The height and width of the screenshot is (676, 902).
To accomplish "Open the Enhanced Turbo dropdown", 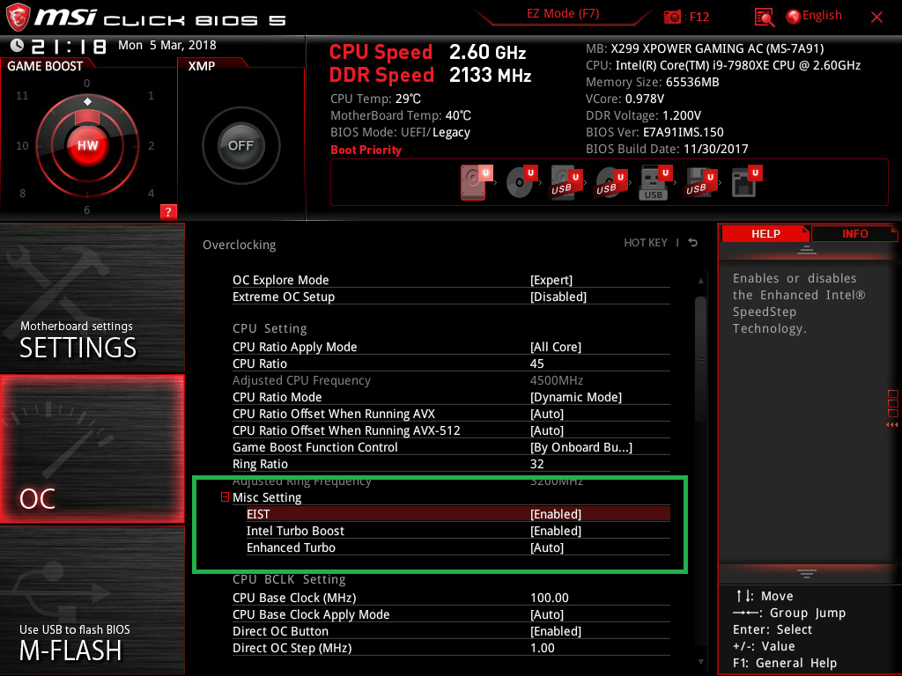I will [547, 547].
